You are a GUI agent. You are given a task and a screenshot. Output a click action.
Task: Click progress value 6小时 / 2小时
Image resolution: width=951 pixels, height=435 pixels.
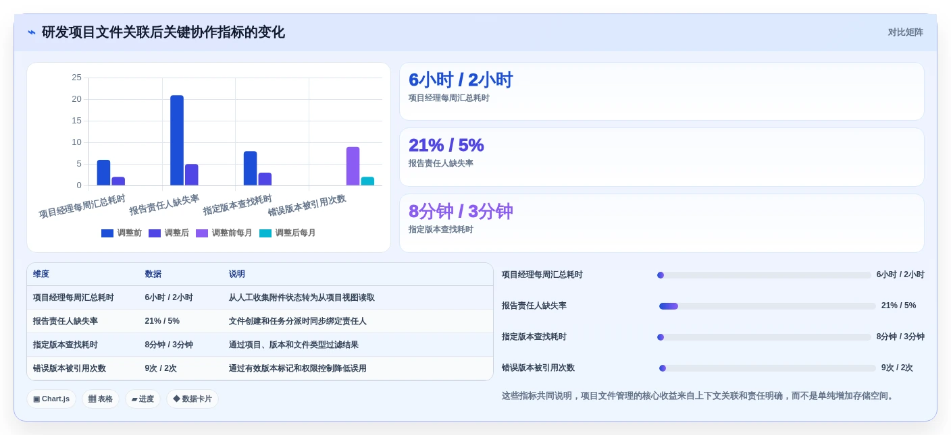click(900, 275)
